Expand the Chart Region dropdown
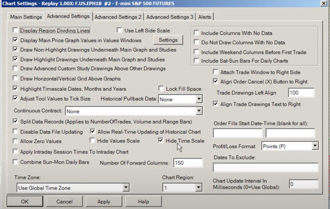This screenshot has width=330, height=209. tap(198, 187)
